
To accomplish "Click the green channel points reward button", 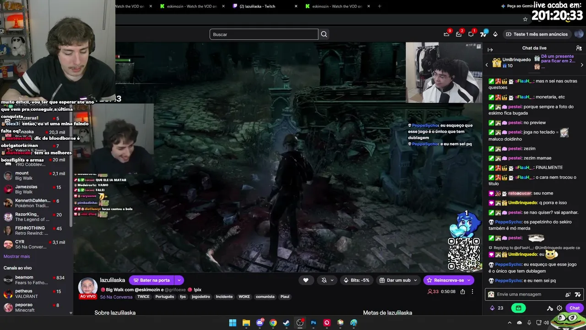I will point(518,308).
